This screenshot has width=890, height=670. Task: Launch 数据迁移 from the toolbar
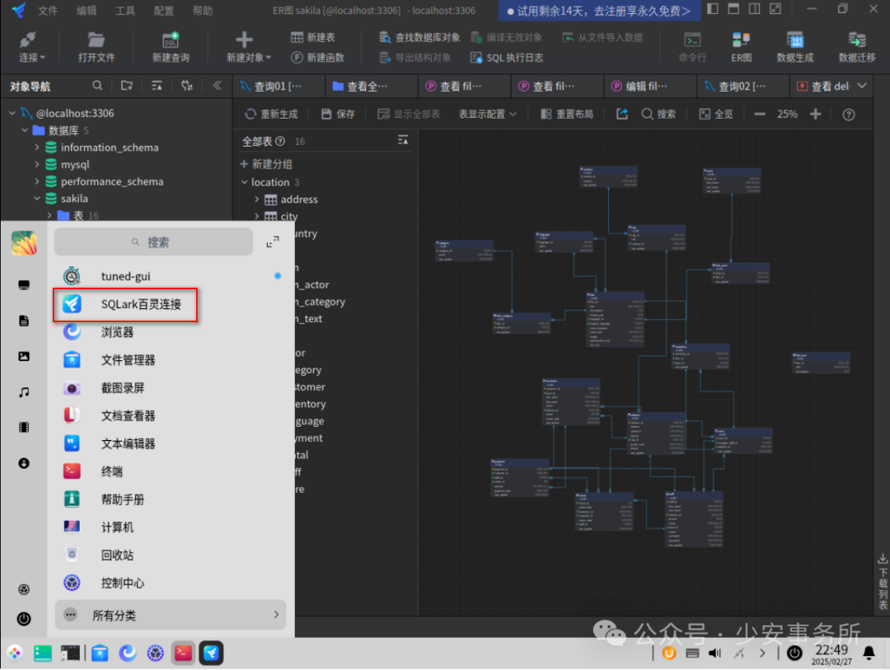[855, 47]
